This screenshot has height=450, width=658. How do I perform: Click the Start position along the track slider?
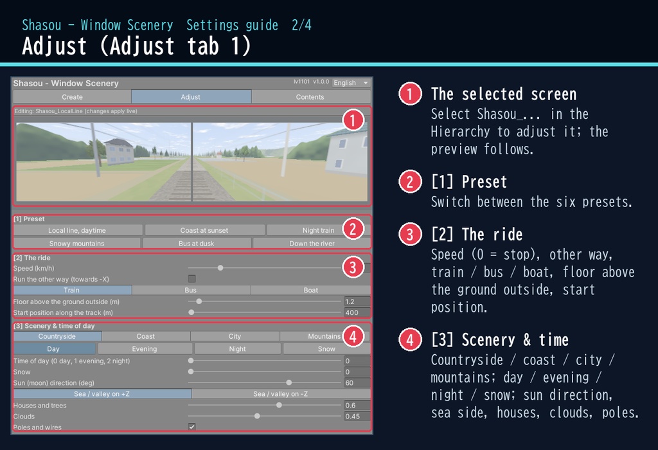264,312
